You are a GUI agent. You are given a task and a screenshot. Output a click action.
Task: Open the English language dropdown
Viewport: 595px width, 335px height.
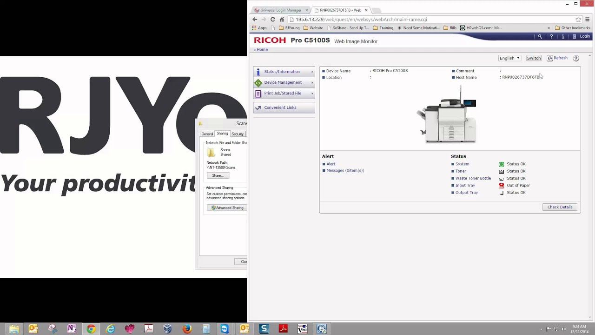509,58
